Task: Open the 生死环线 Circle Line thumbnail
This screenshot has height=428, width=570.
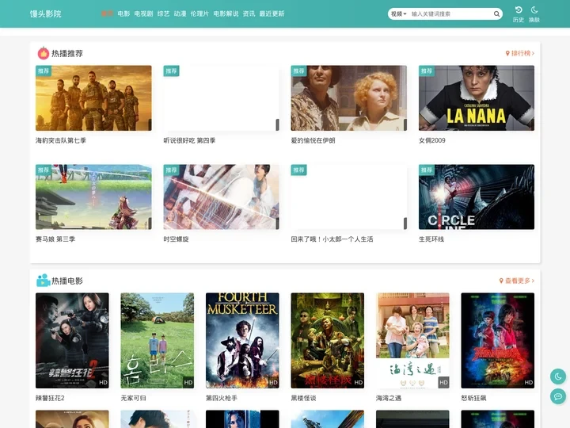Action: tap(477, 197)
